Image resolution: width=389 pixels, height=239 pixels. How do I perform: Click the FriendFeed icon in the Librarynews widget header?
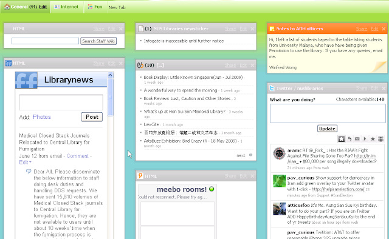click(x=9, y=64)
